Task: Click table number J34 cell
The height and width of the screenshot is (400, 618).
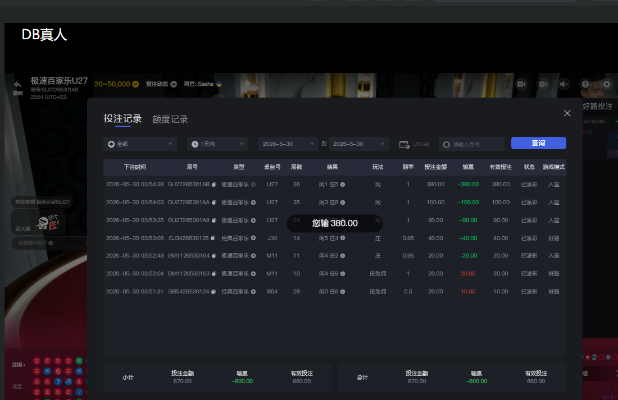Action: click(272, 238)
